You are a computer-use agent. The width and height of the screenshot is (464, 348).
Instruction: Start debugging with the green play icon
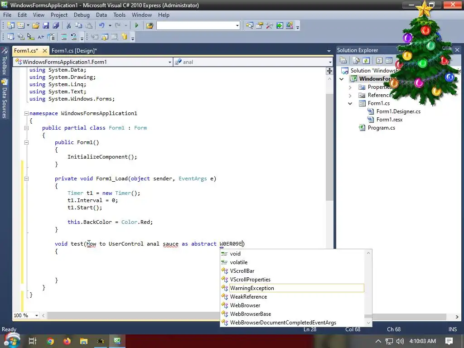coord(136,26)
